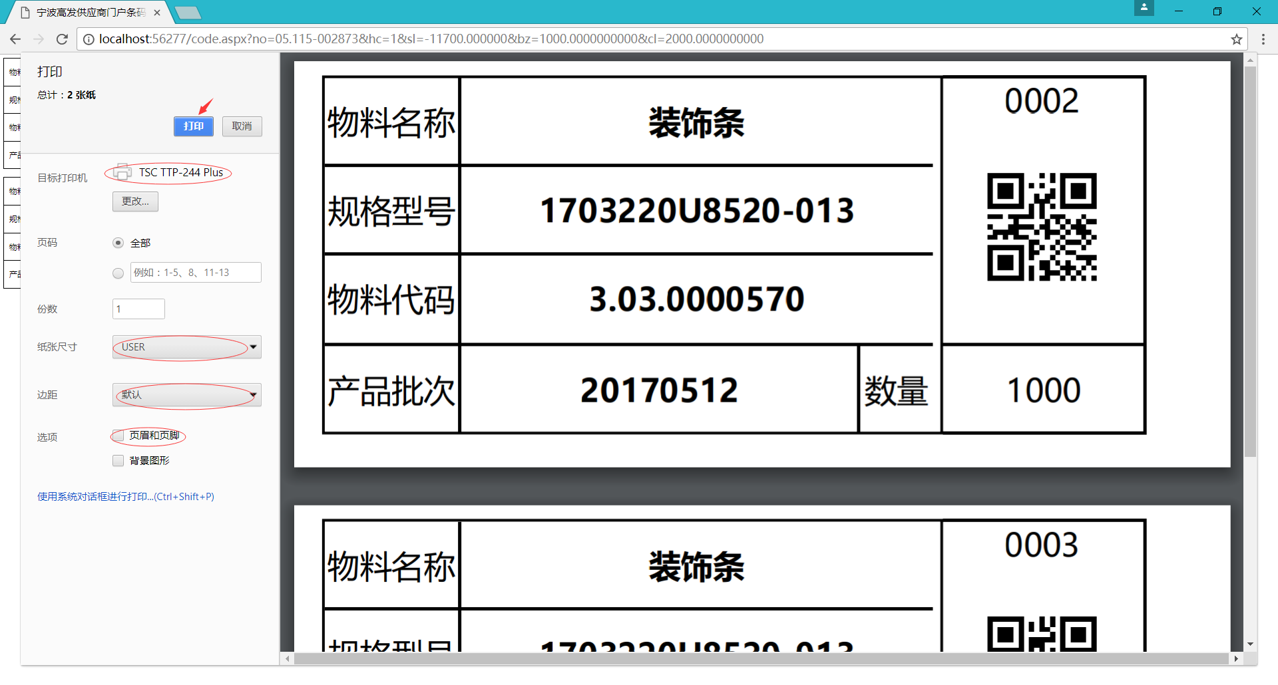Open the 纸张尺寸 USER dropdown
Screen dimensions: 1278x685
coord(186,347)
